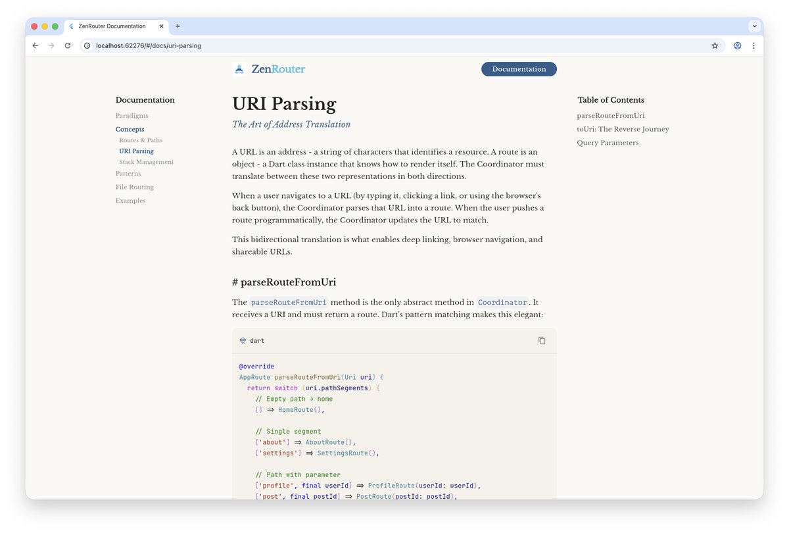Open Examples in the sidebar
The image size is (789, 533).
131,201
